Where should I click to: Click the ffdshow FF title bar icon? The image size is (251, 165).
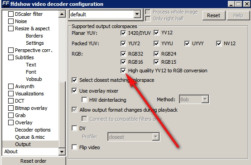click(5, 4)
